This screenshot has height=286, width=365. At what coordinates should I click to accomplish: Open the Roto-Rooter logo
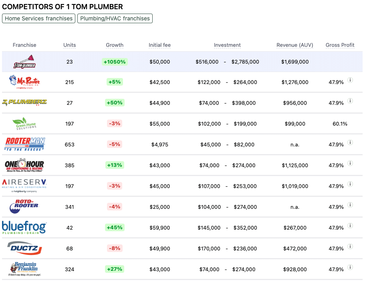click(x=24, y=206)
